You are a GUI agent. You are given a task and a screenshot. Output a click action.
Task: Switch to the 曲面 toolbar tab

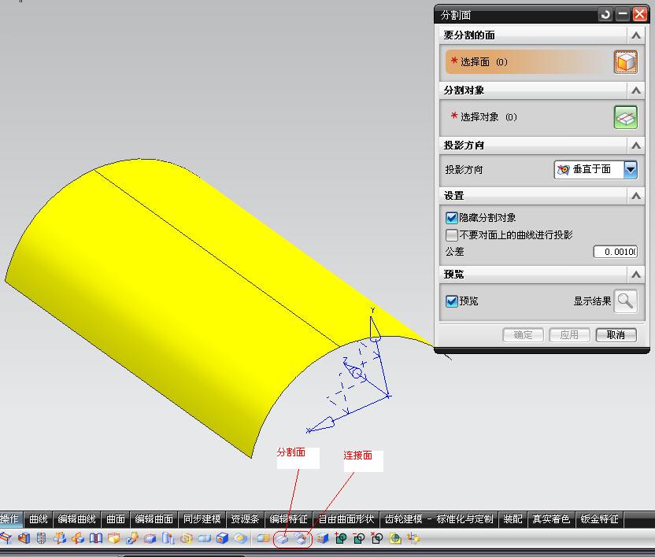[116, 519]
